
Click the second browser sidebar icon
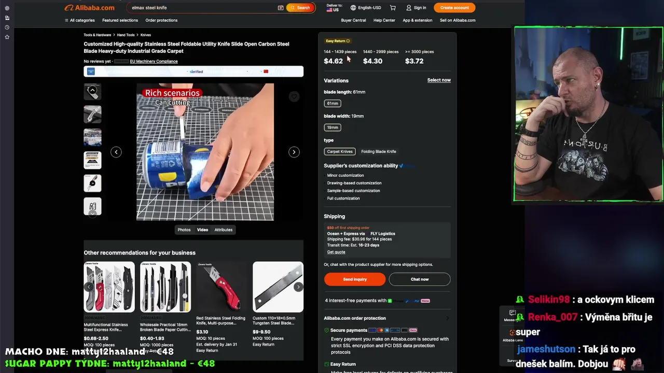[x=7, y=18]
